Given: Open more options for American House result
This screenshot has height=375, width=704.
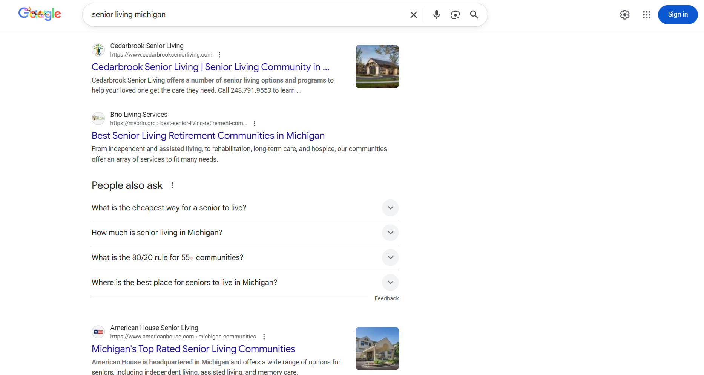Looking at the screenshot, I should 264,337.
